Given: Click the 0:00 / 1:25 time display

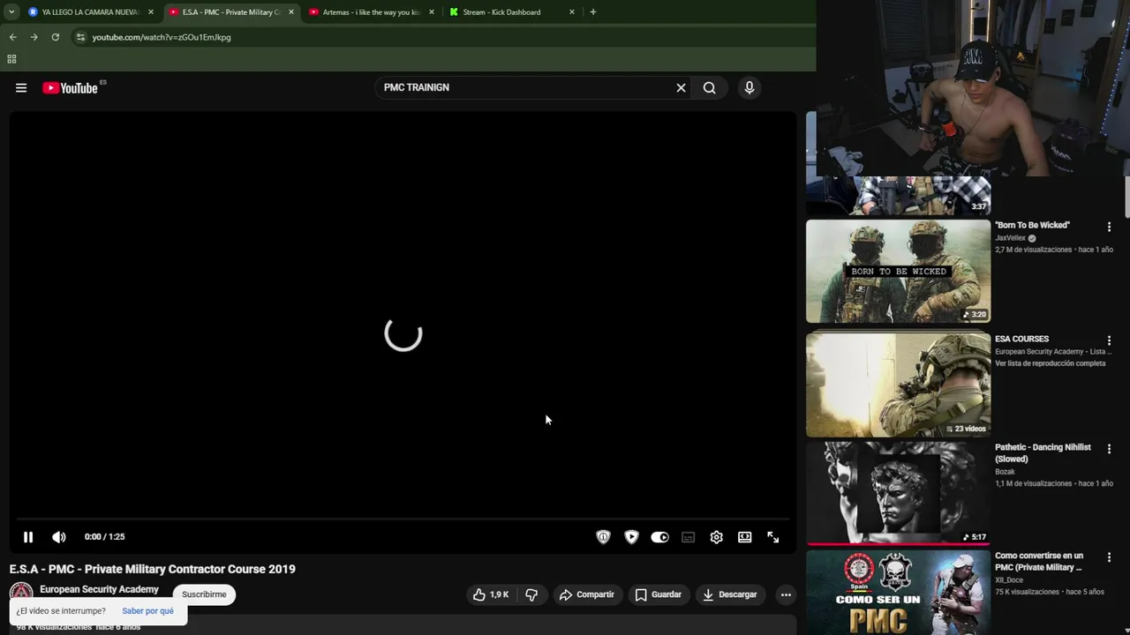Looking at the screenshot, I should click(x=104, y=536).
